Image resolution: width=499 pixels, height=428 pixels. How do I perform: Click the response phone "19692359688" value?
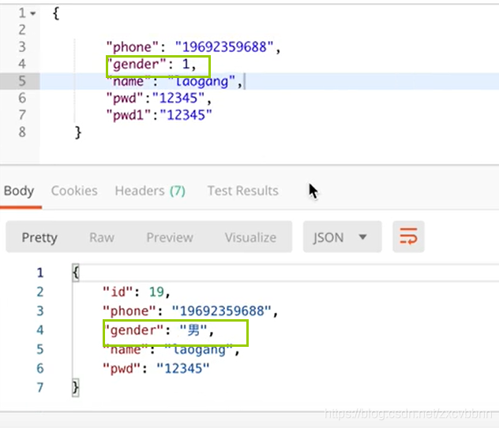(222, 311)
